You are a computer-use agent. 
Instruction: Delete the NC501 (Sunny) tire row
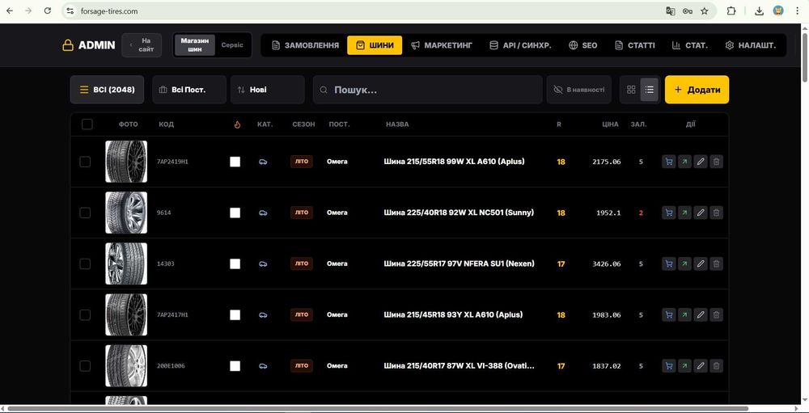coord(716,213)
